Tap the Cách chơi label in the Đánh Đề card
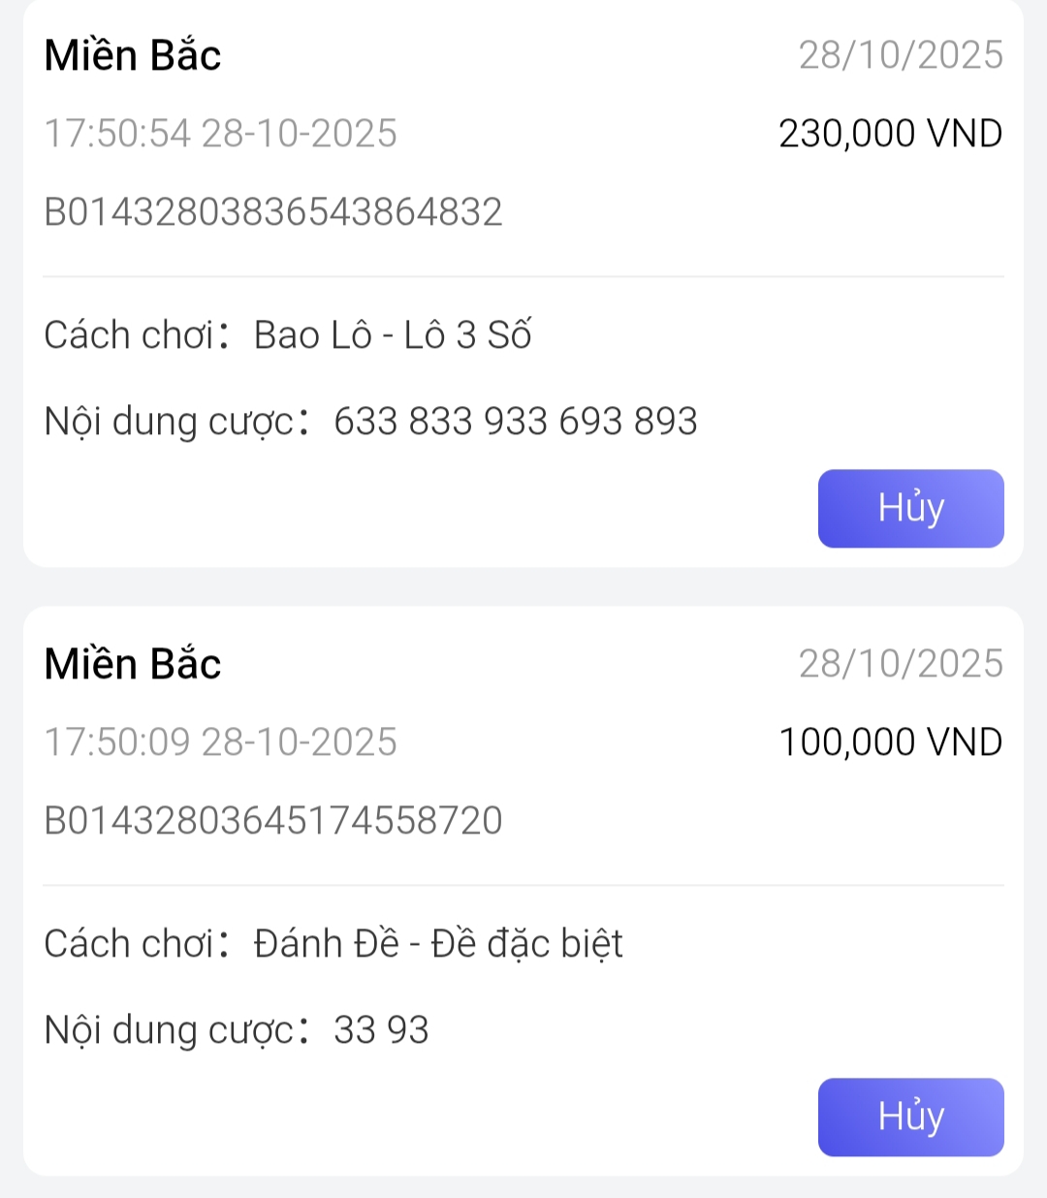The width and height of the screenshot is (1047, 1198). pyautogui.click(x=129, y=944)
